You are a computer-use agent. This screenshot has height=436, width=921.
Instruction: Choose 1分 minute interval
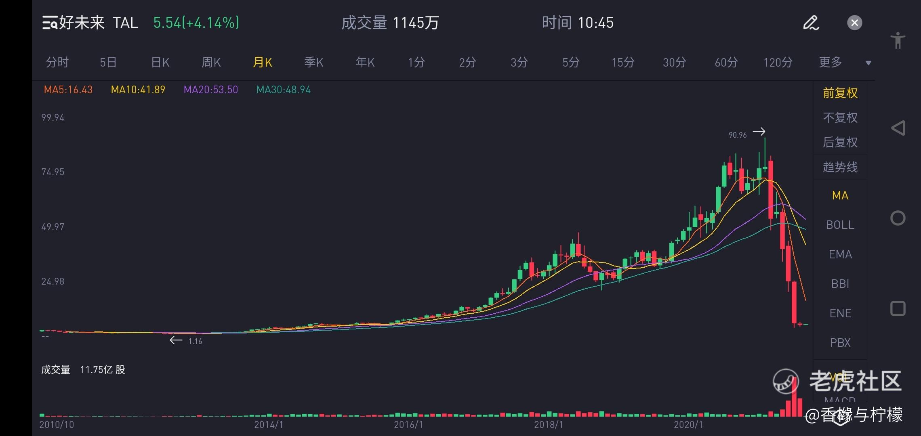pyautogui.click(x=416, y=62)
